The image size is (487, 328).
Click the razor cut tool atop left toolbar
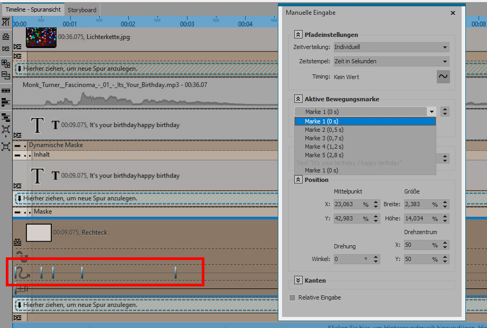[6, 22]
